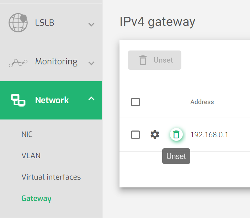Check the box for 192.168.0.1 row
This screenshot has height=218, width=250.
[135, 135]
